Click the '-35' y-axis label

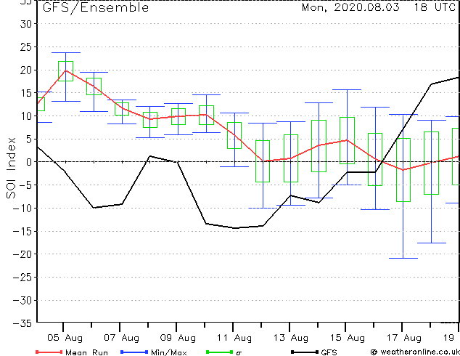[x=22, y=323]
